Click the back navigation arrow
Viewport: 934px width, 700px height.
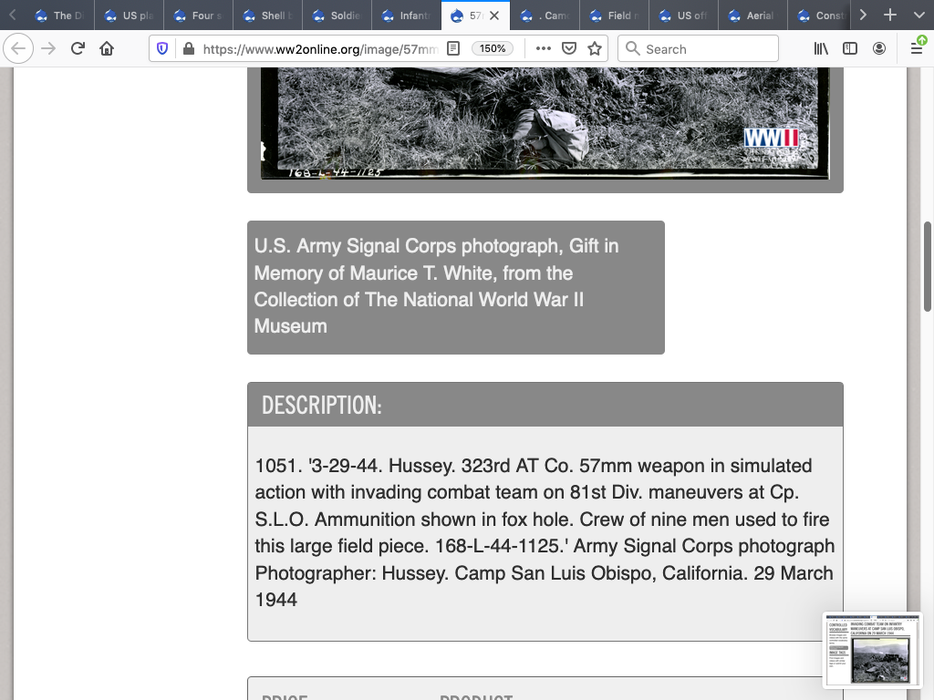18,49
